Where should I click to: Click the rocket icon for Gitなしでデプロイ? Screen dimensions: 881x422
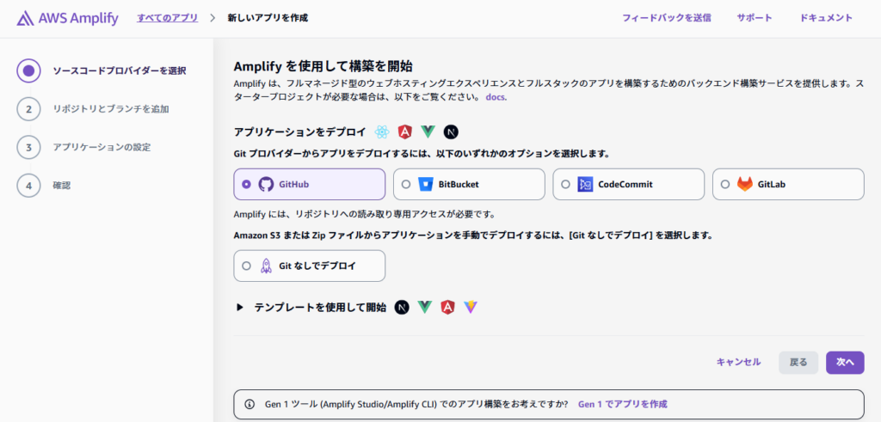point(266,266)
